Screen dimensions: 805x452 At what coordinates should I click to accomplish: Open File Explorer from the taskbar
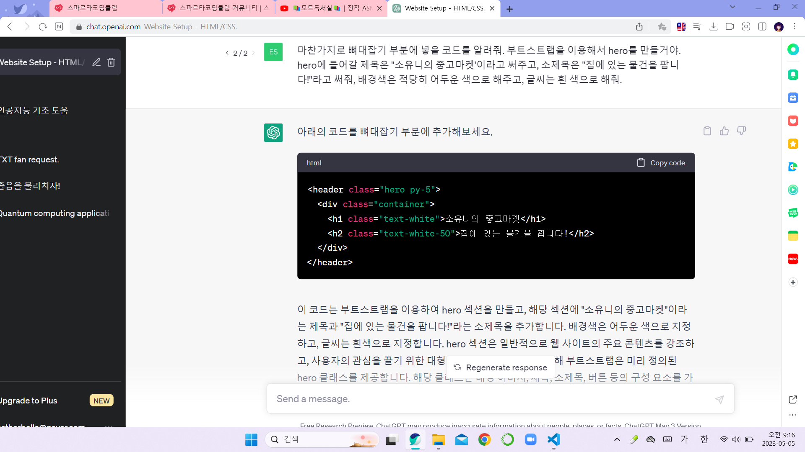(x=439, y=439)
